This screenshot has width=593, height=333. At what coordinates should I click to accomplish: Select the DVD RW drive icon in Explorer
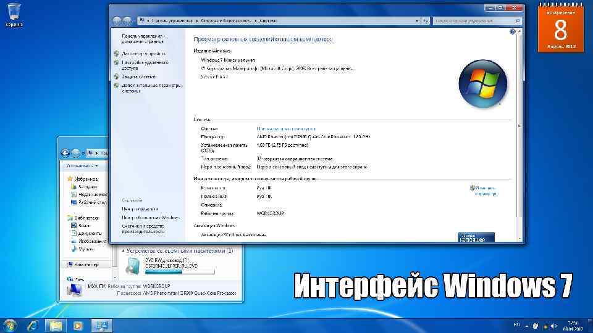pos(133,266)
